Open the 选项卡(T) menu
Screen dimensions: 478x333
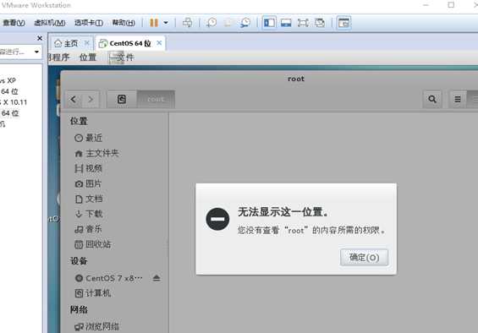click(x=89, y=23)
